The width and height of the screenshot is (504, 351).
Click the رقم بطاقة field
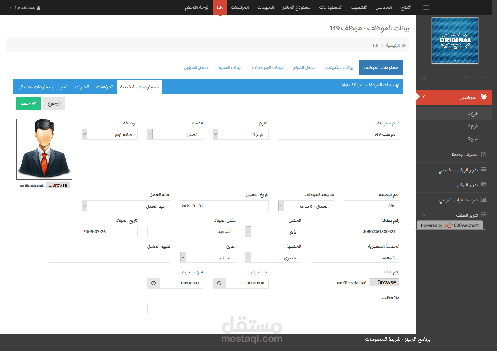[x=355, y=232]
